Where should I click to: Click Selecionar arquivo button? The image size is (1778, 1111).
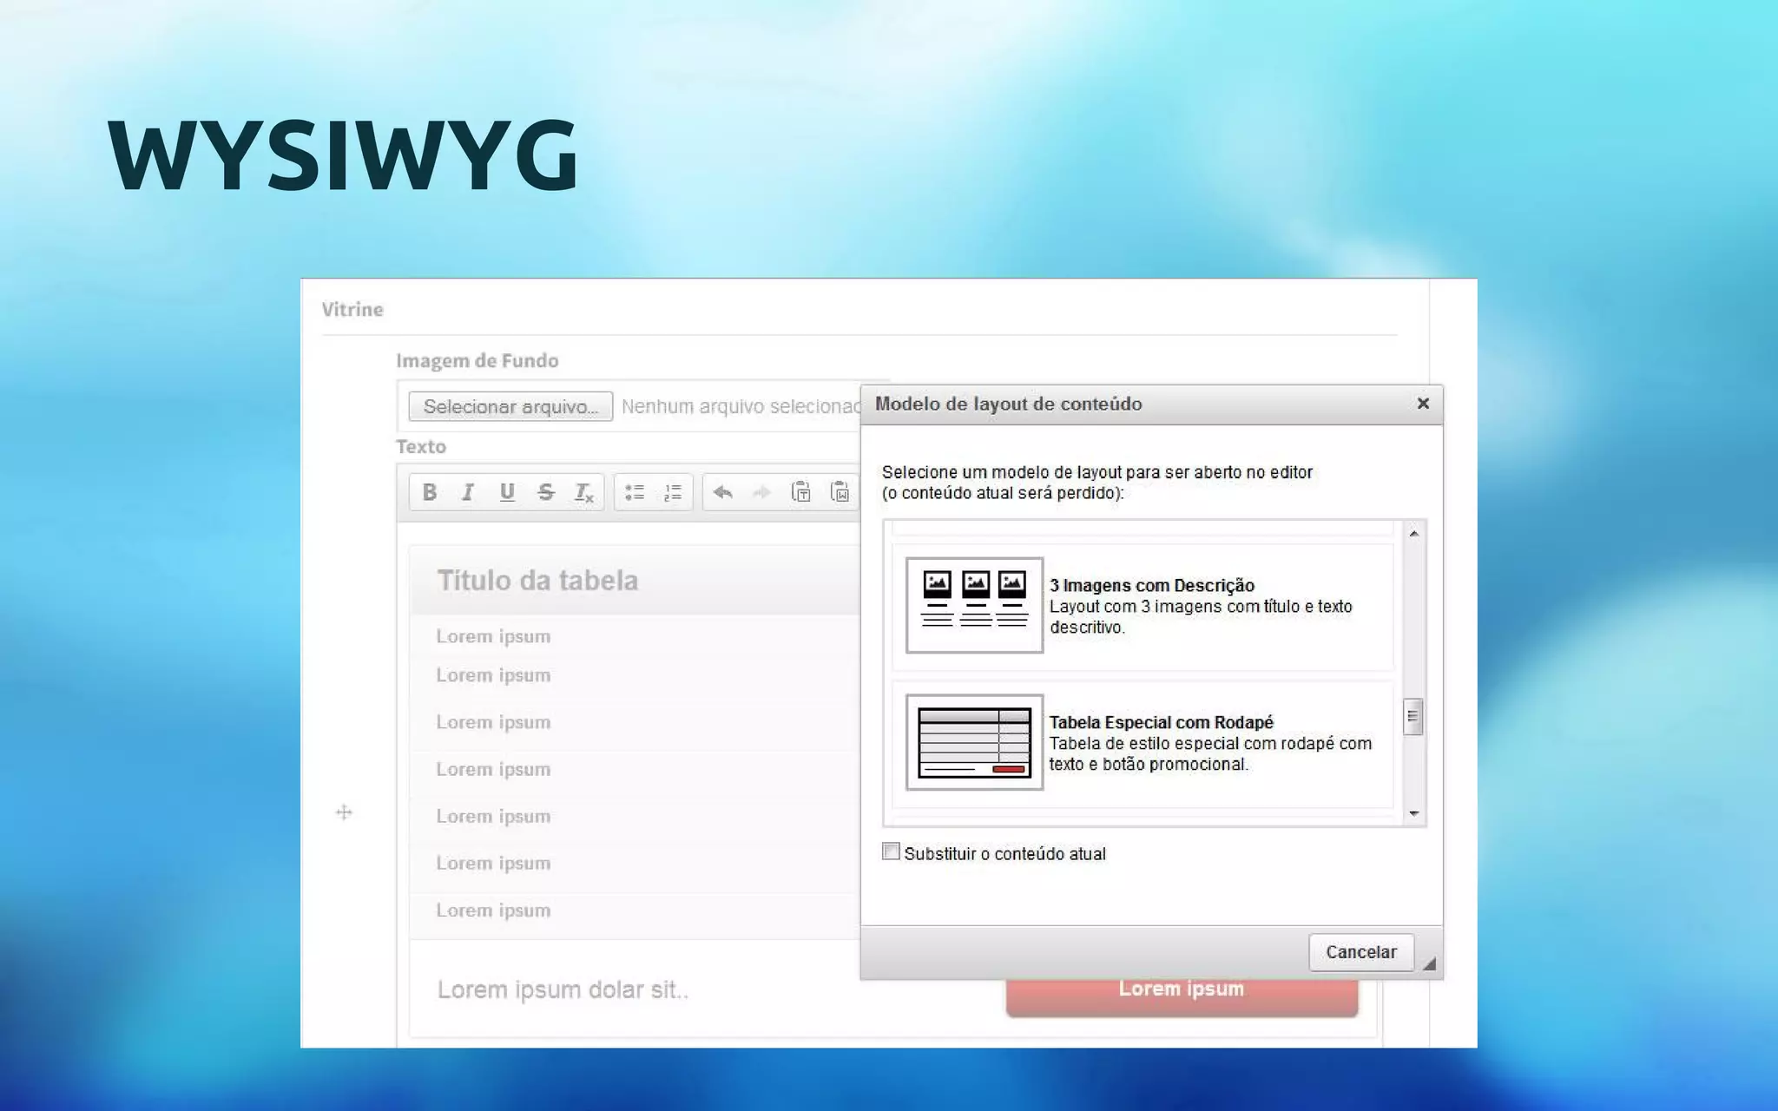point(510,406)
